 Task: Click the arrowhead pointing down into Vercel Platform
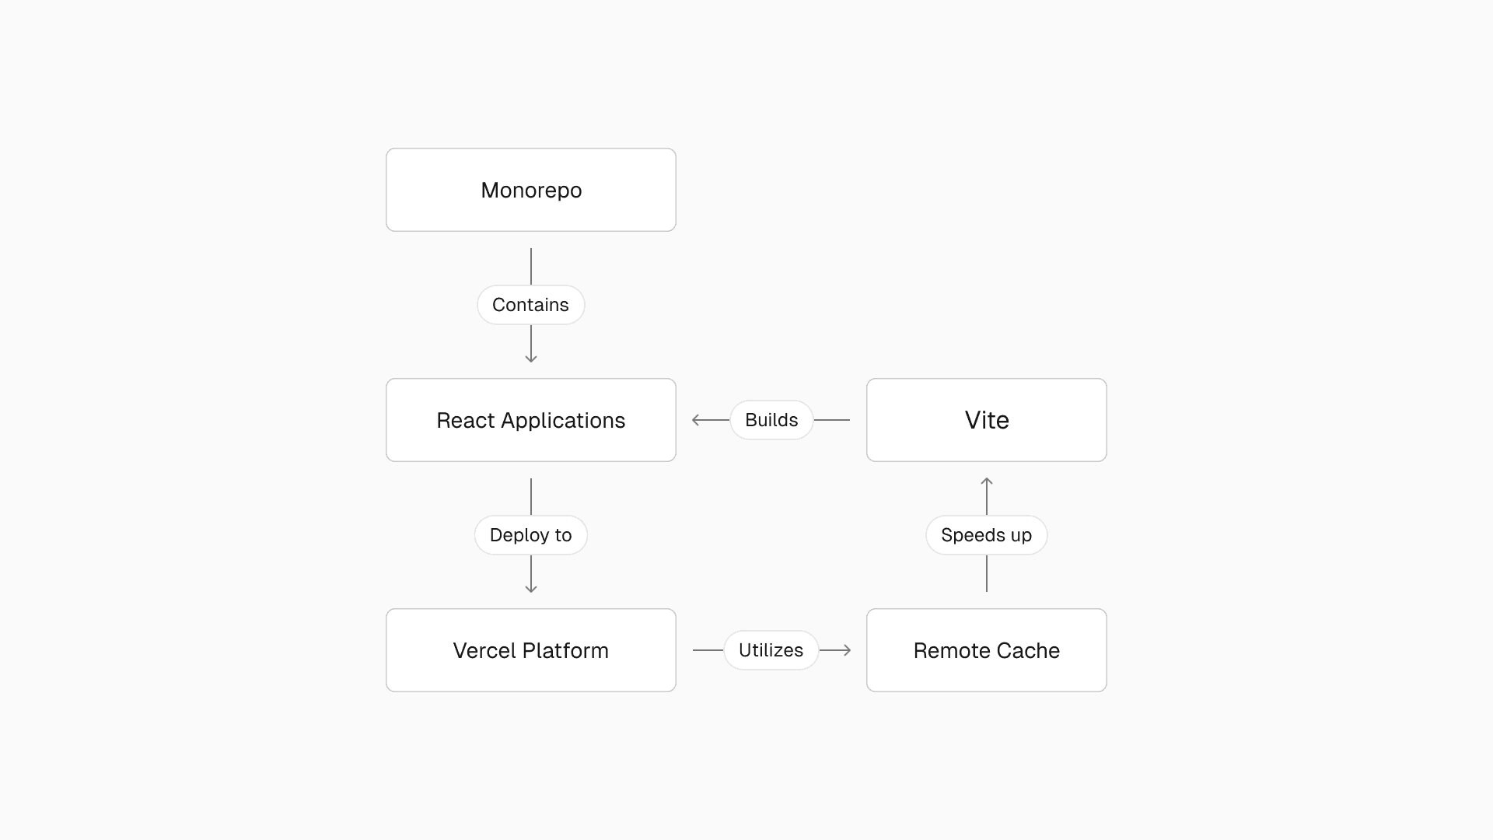(x=531, y=588)
